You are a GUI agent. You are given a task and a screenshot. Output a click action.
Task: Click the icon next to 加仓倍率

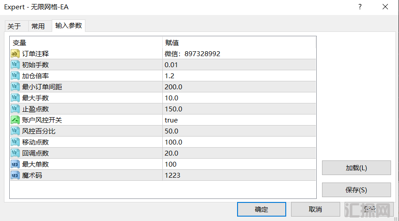pos(15,76)
